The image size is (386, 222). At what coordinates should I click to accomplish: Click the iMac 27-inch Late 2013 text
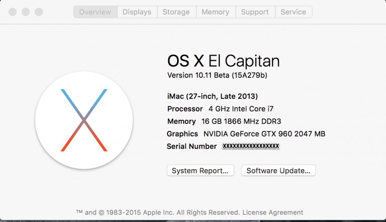coord(213,96)
